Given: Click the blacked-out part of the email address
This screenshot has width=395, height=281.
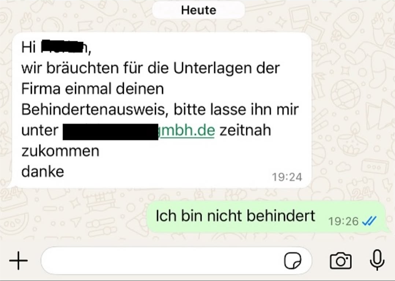Looking at the screenshot, I should (110, 132).
